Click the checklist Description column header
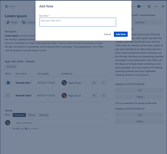The width and height of the screenshot is (167, 154). [21, 74]
